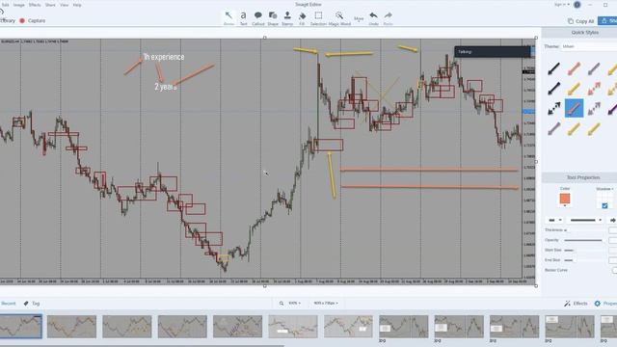Screen dimensions: 617x347
Task: Click the tray horizontal scrollbar
Action: [x=142, y=345]
